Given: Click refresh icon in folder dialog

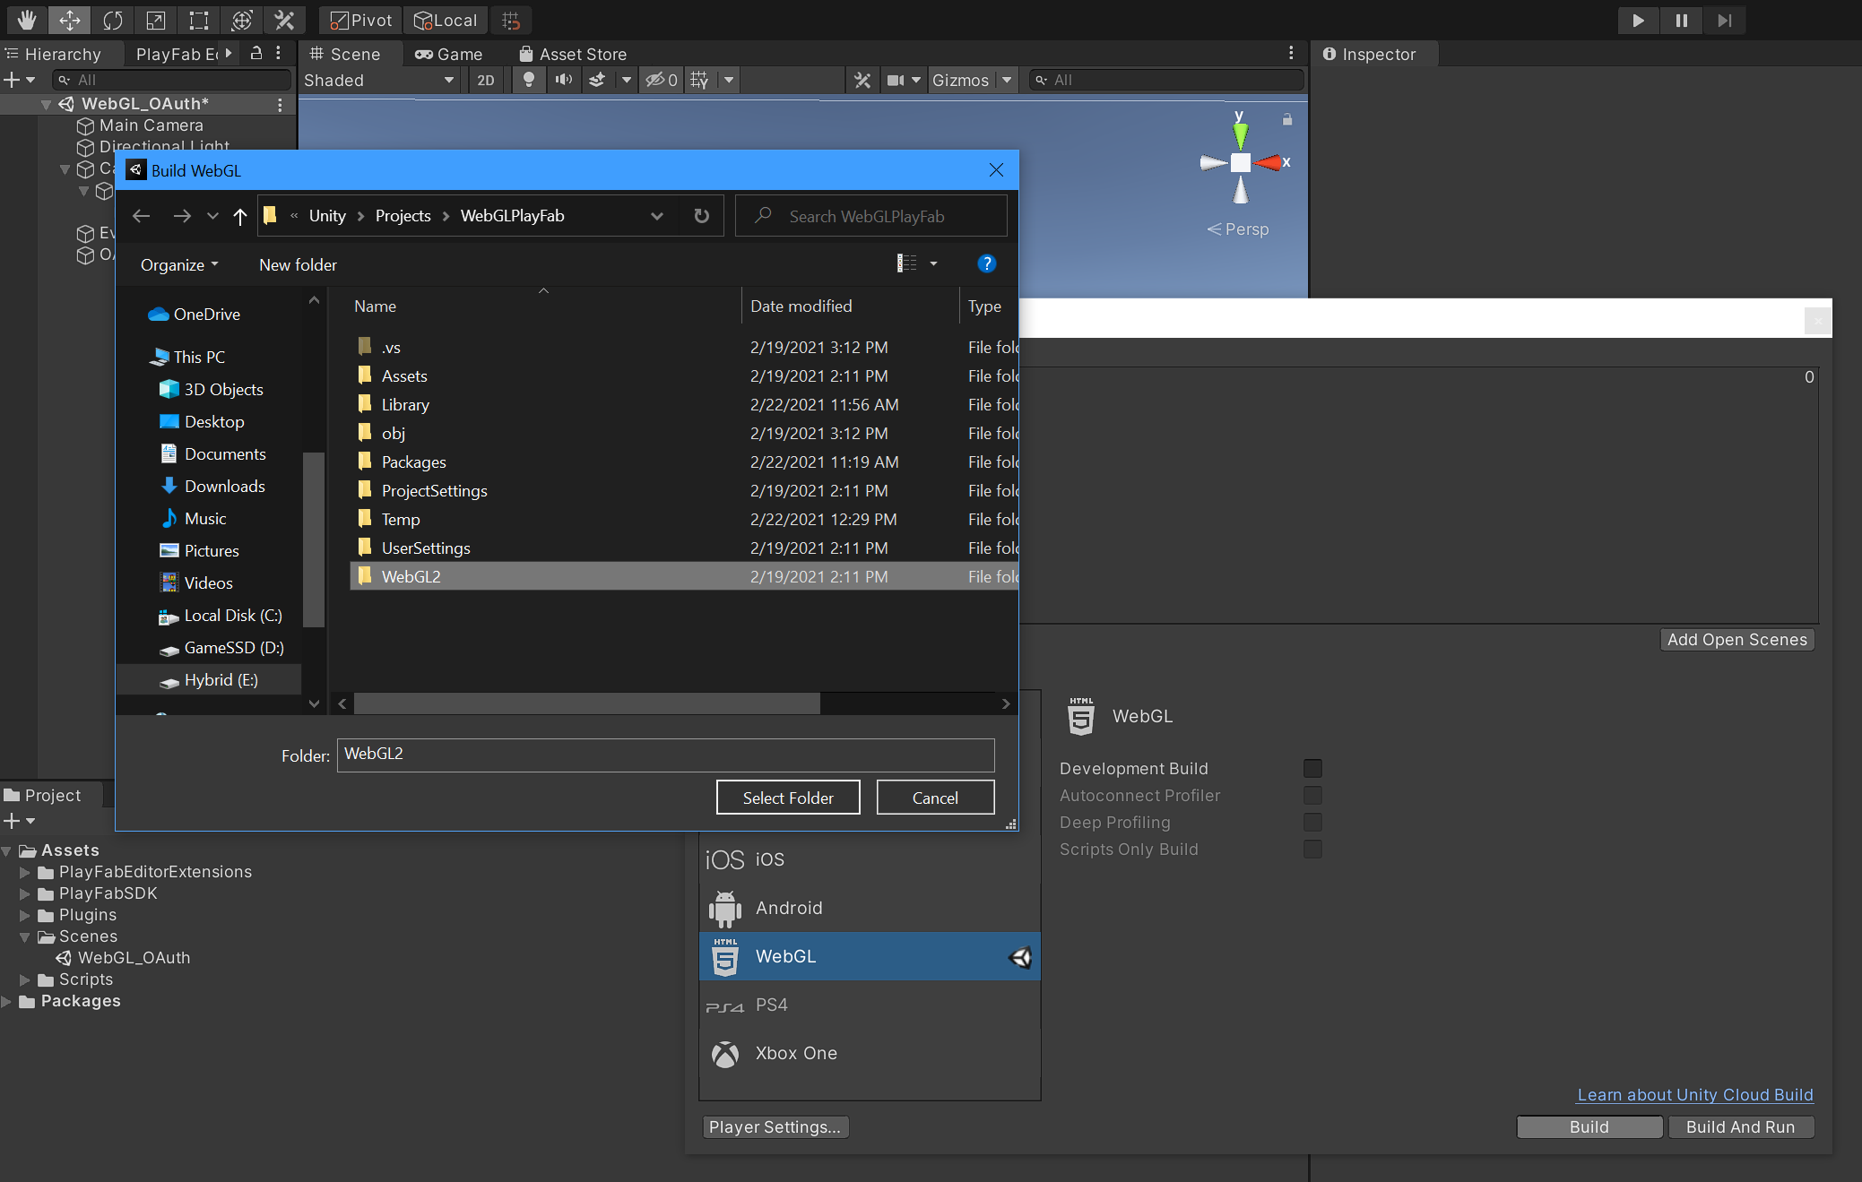Looking at the screenshot, I should 701,216.
